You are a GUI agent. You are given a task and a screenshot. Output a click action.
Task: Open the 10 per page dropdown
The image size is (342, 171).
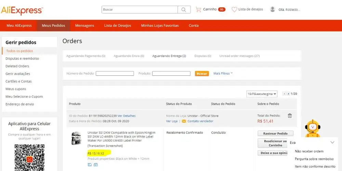[x=262, y=94]
